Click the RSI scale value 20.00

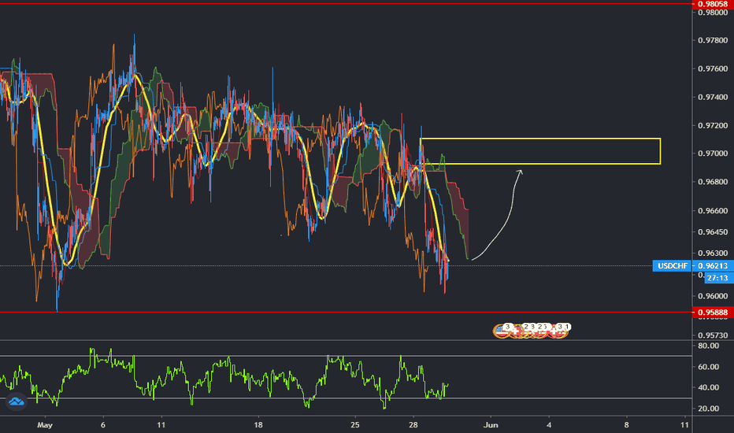pyautogui.click(x=708, y=408)
